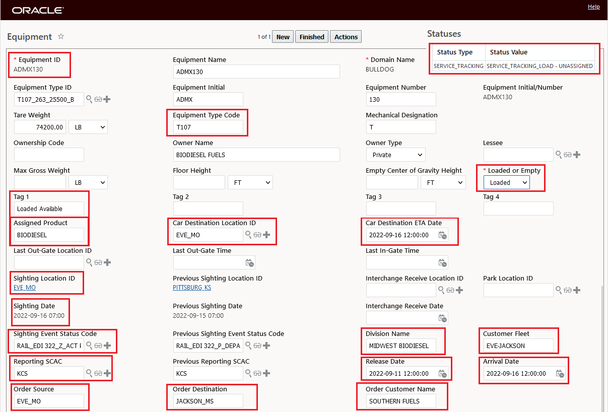Open Floor Height FT unit dropdown

pos(250,182)
